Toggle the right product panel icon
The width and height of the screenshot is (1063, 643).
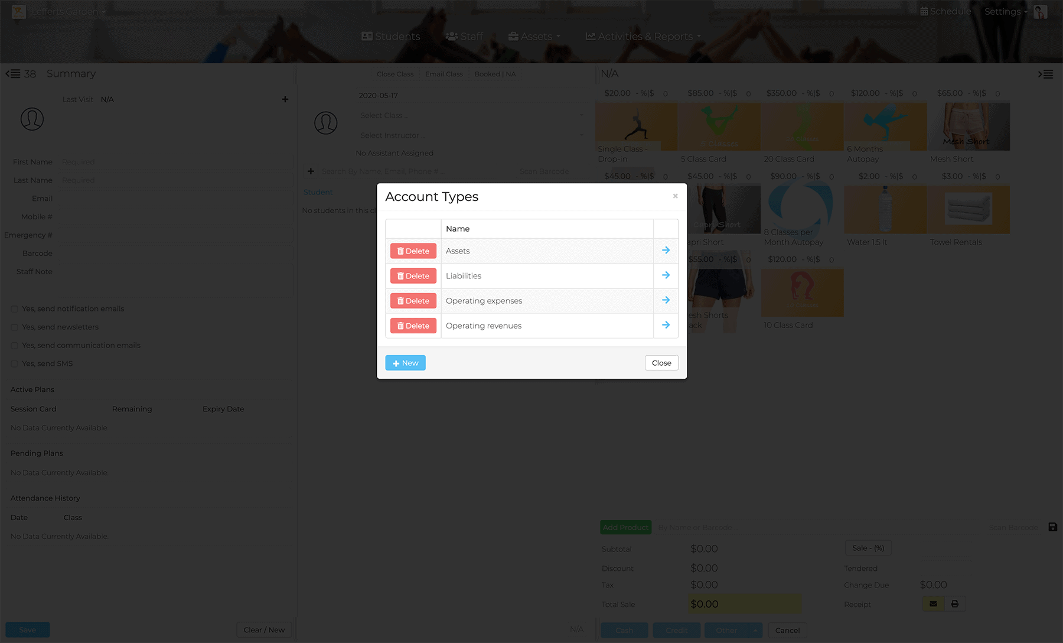pos(1045,74)
